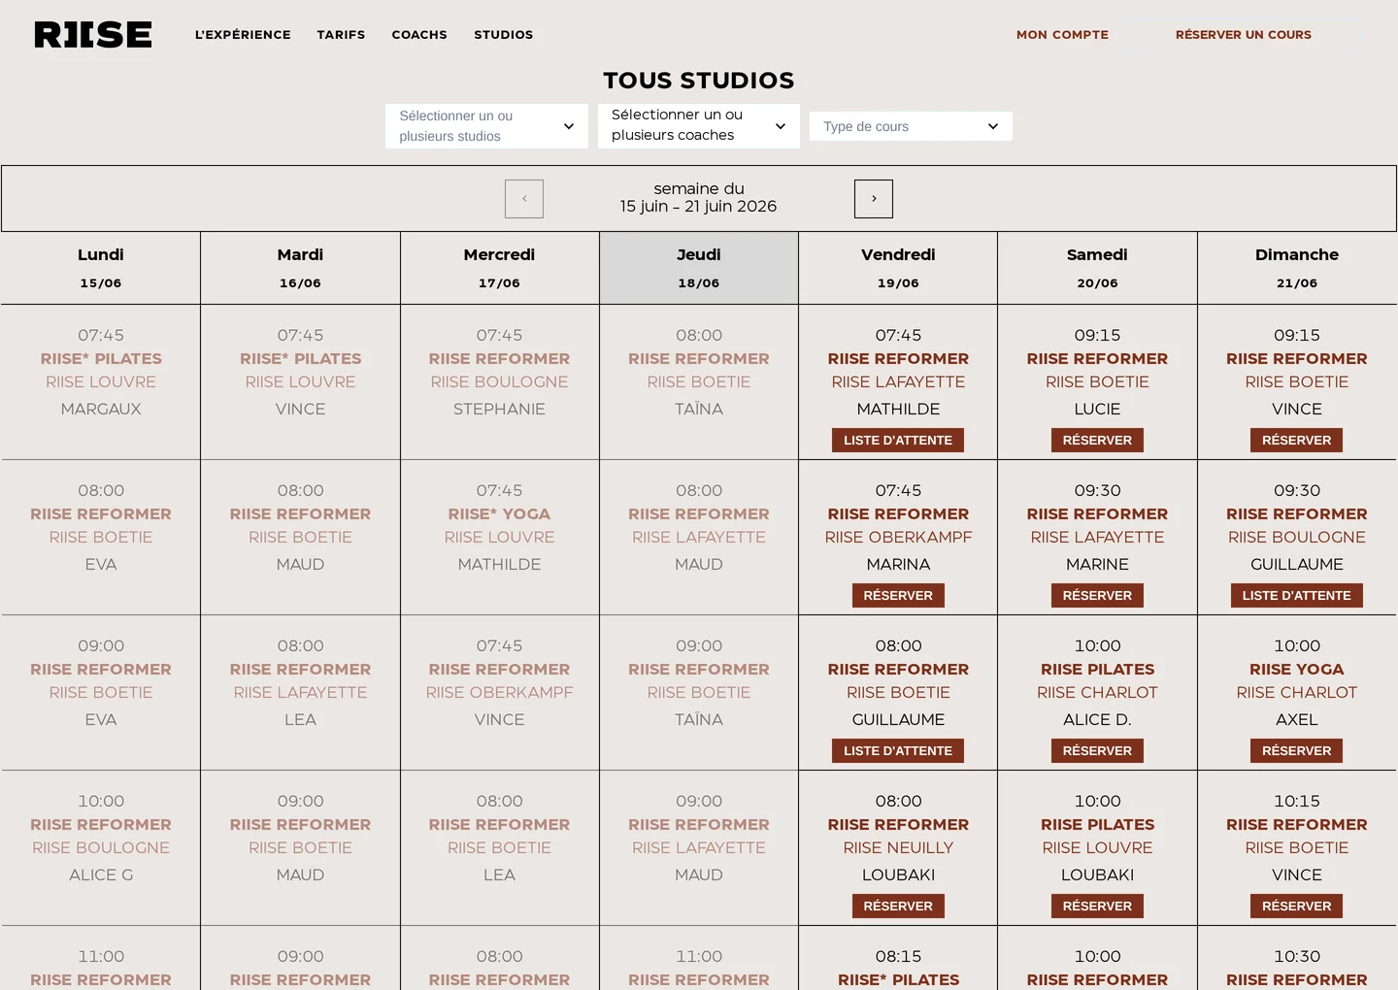The height and width of the screenshot is (990, 1398).
Task: Click the week range 15 juin – 21 juin 2026
Action: [699, 207]
